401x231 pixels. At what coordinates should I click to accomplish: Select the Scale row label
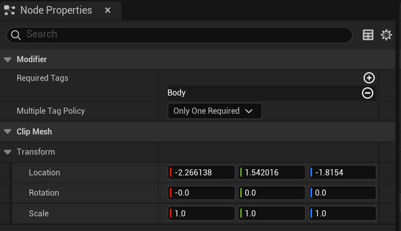(x=38, y=213)
